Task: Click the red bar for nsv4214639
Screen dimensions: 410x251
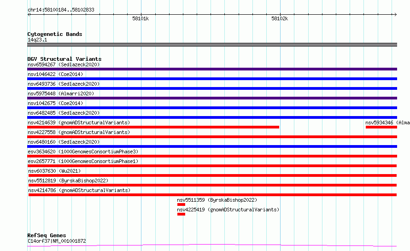Action: [x=153, y=127]
